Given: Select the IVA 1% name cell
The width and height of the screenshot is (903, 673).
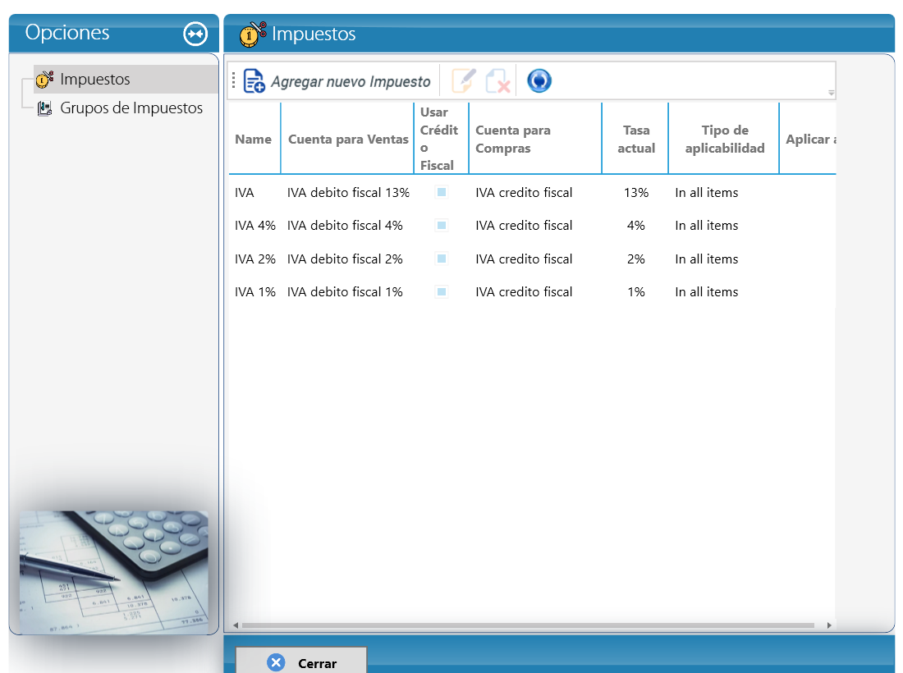Looking at the screenshot, I should [x=255, y=292].
